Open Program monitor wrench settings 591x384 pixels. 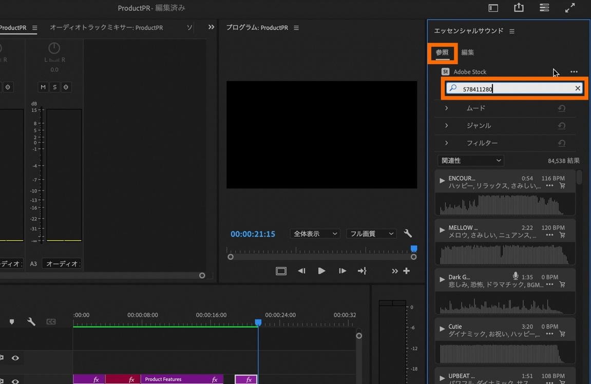click(x=408, y=234)
